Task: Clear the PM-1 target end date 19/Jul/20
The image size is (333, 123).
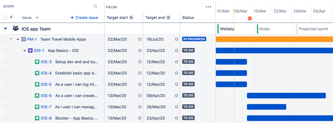Action: tap(177, 39)
